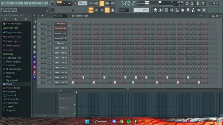The height and width of the screenshot is (125, 223).
Task: Open the PATTERNS menu
Action: pos(19,3)
